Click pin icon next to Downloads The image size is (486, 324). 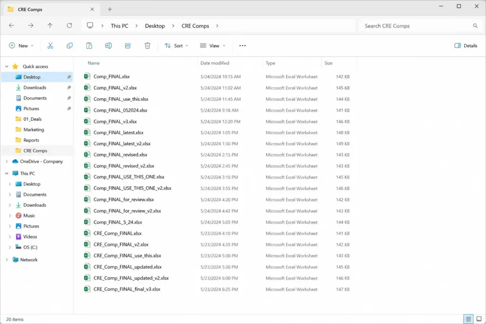click(69, 87)
